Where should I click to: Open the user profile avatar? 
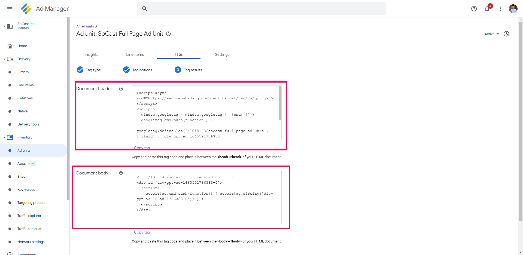coord(513,9)
